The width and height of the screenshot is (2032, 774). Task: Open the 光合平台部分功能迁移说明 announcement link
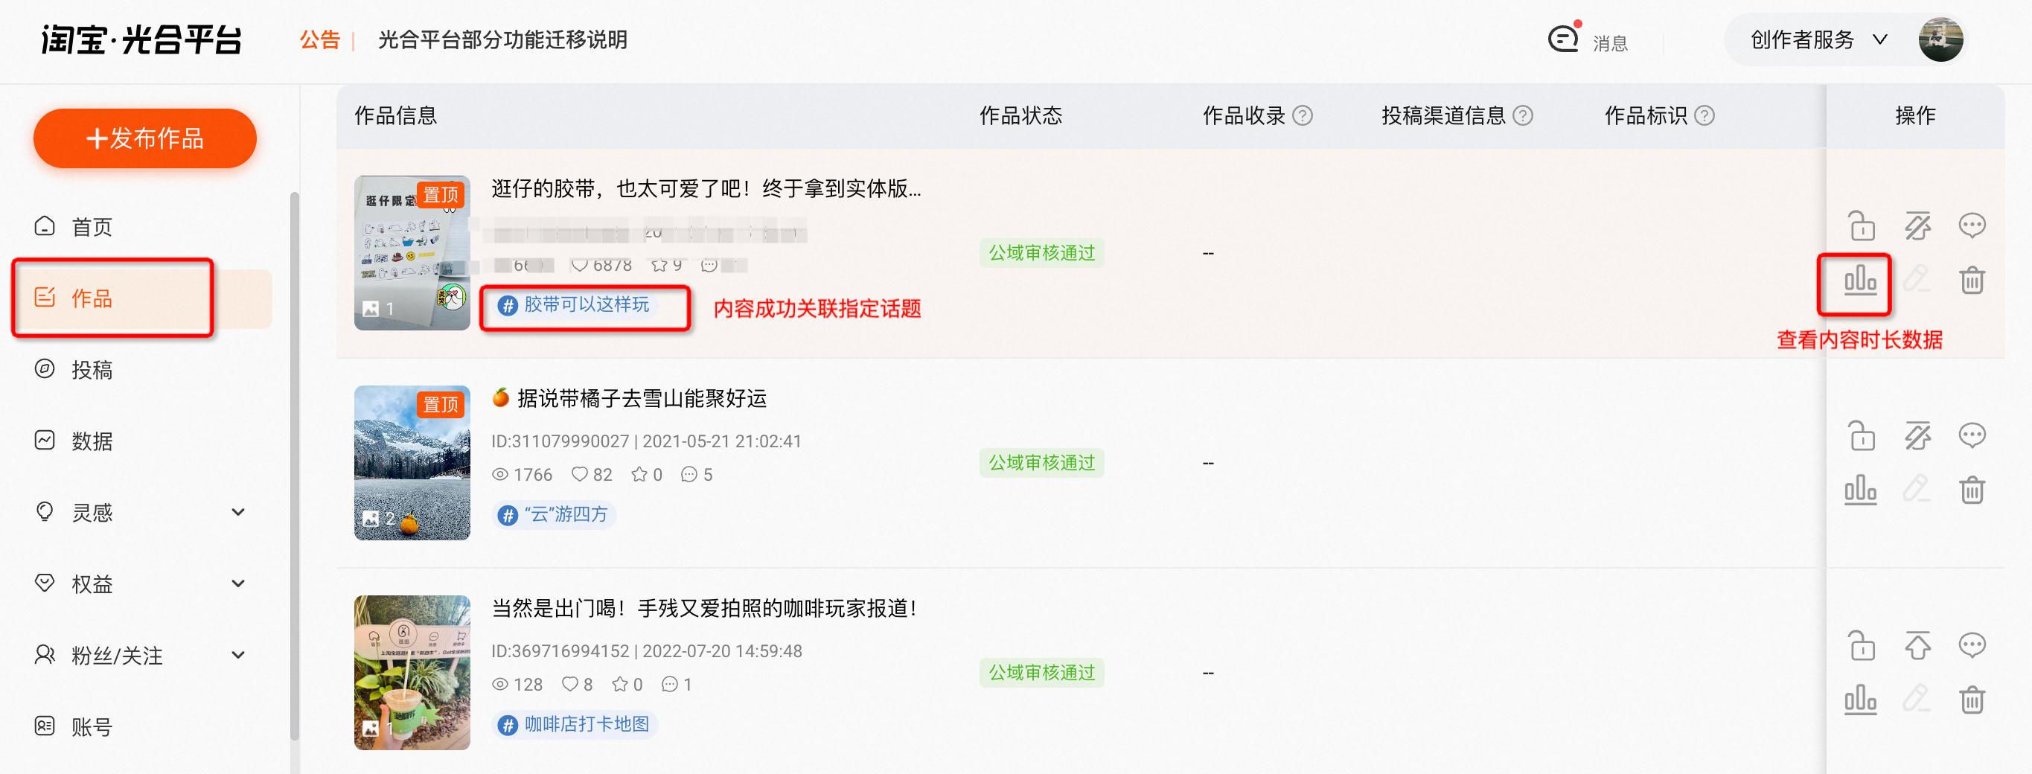point(502,39)
